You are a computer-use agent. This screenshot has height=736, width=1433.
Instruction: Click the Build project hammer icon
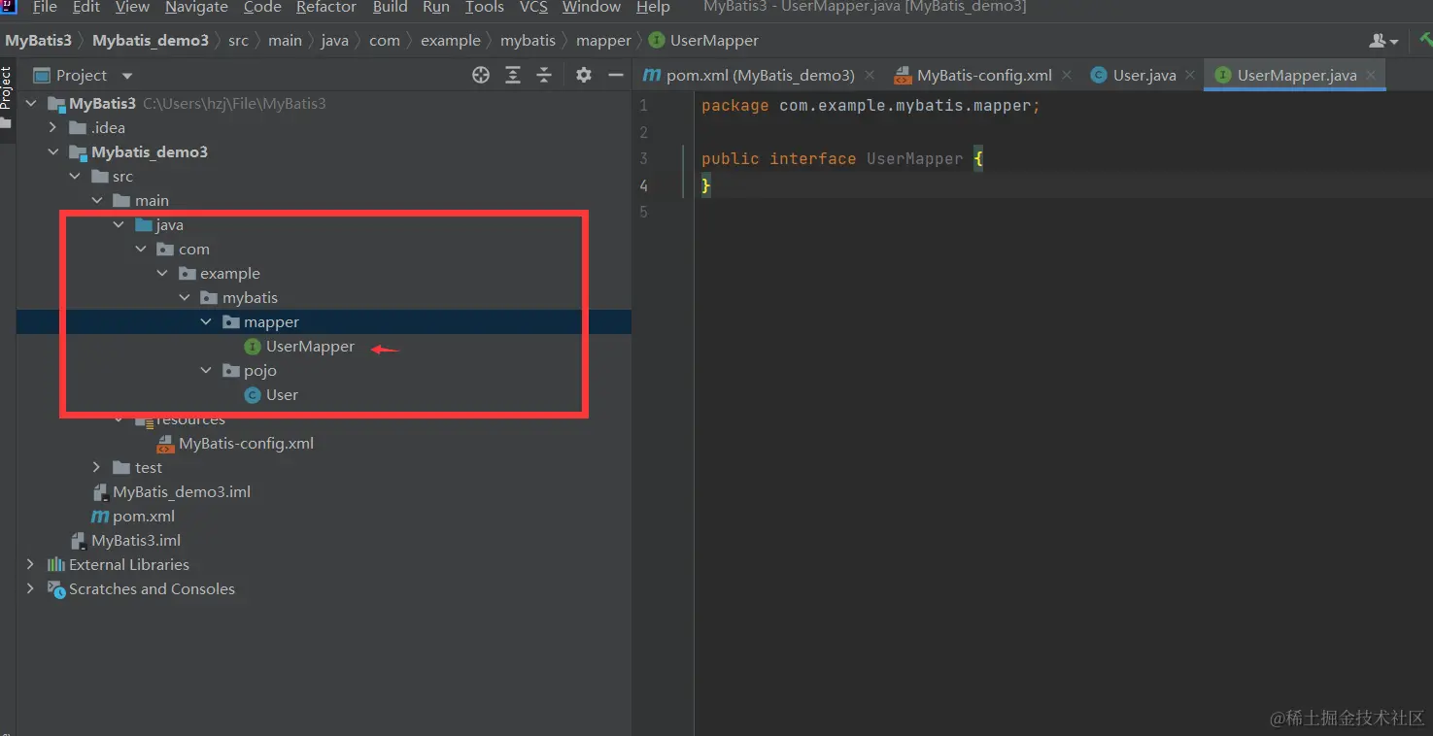pos(1426,40)
